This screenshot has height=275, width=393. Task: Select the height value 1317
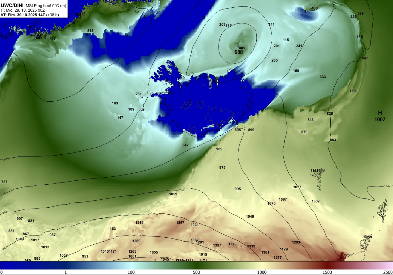click(217, 245)
